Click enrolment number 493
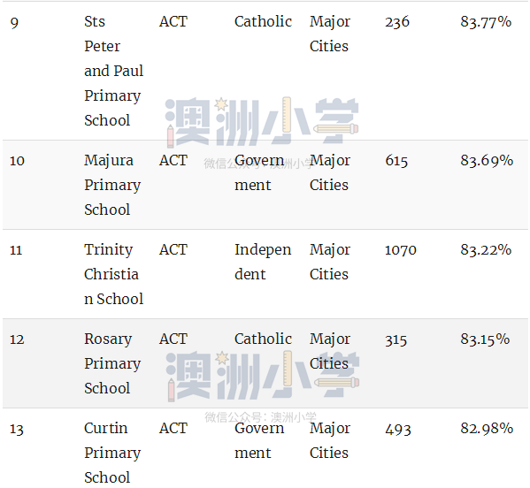The height and width of the screenshot is (488, 530). [x=398, y=429]
